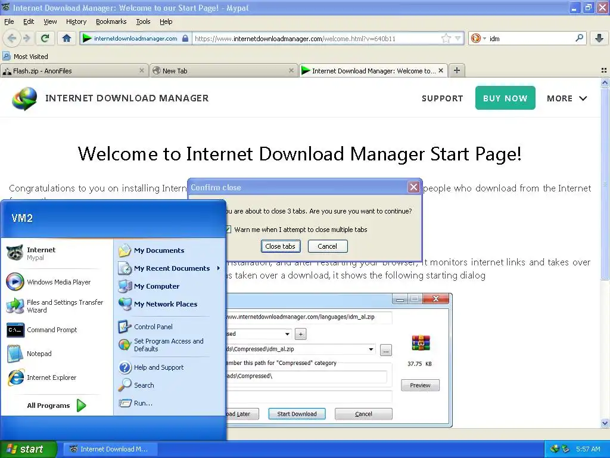Click the padlock security icon in the address bar
Screen dimensions: 610x458
[x=186, y=38]
